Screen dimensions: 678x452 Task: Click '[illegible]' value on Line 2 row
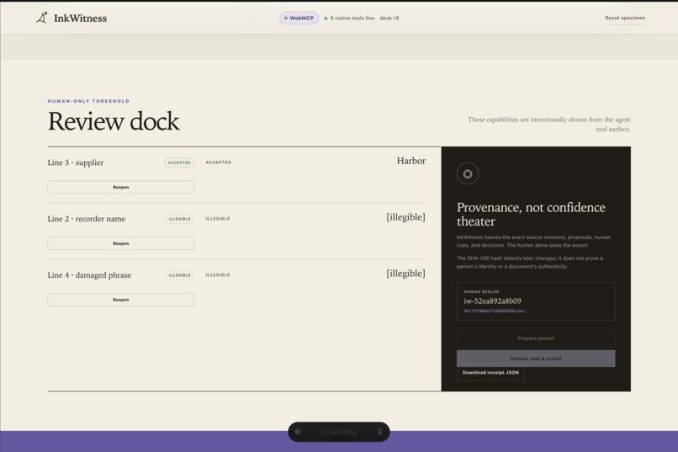405,217
